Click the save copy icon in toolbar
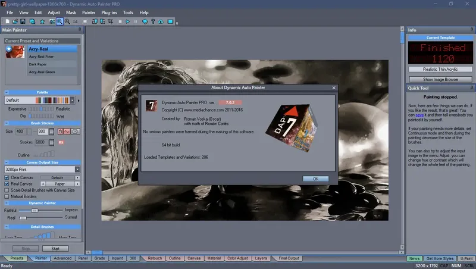Viewport: 476px width, 269px height. point(32,21)
